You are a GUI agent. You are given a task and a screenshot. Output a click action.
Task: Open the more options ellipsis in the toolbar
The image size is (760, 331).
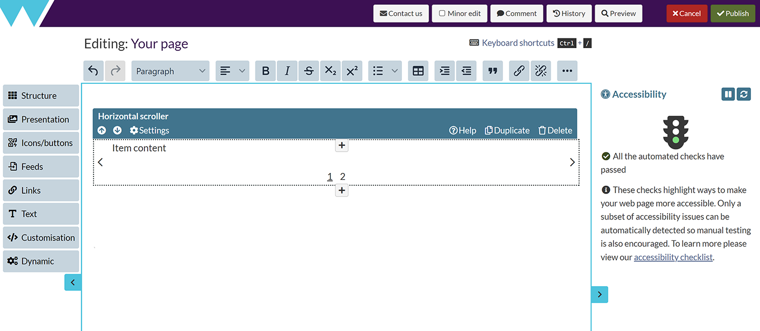pyautogui.click(x=567, y=70)
